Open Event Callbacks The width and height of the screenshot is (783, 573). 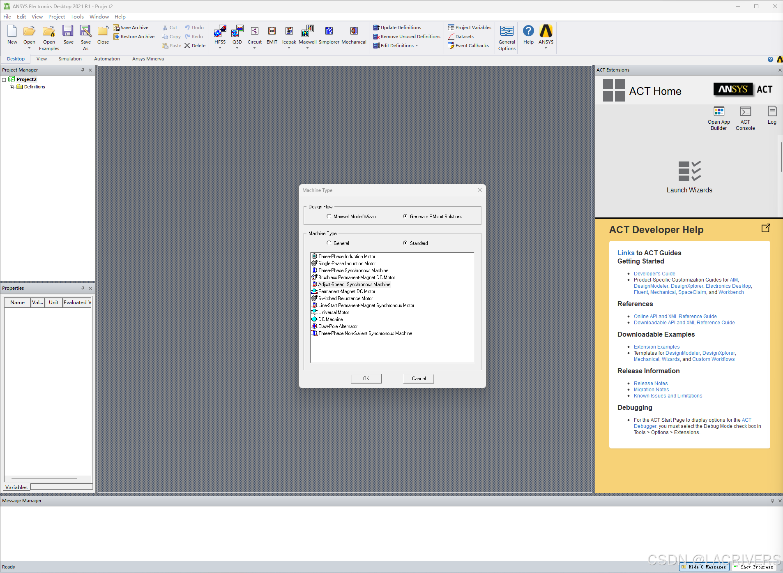(468, 46)
